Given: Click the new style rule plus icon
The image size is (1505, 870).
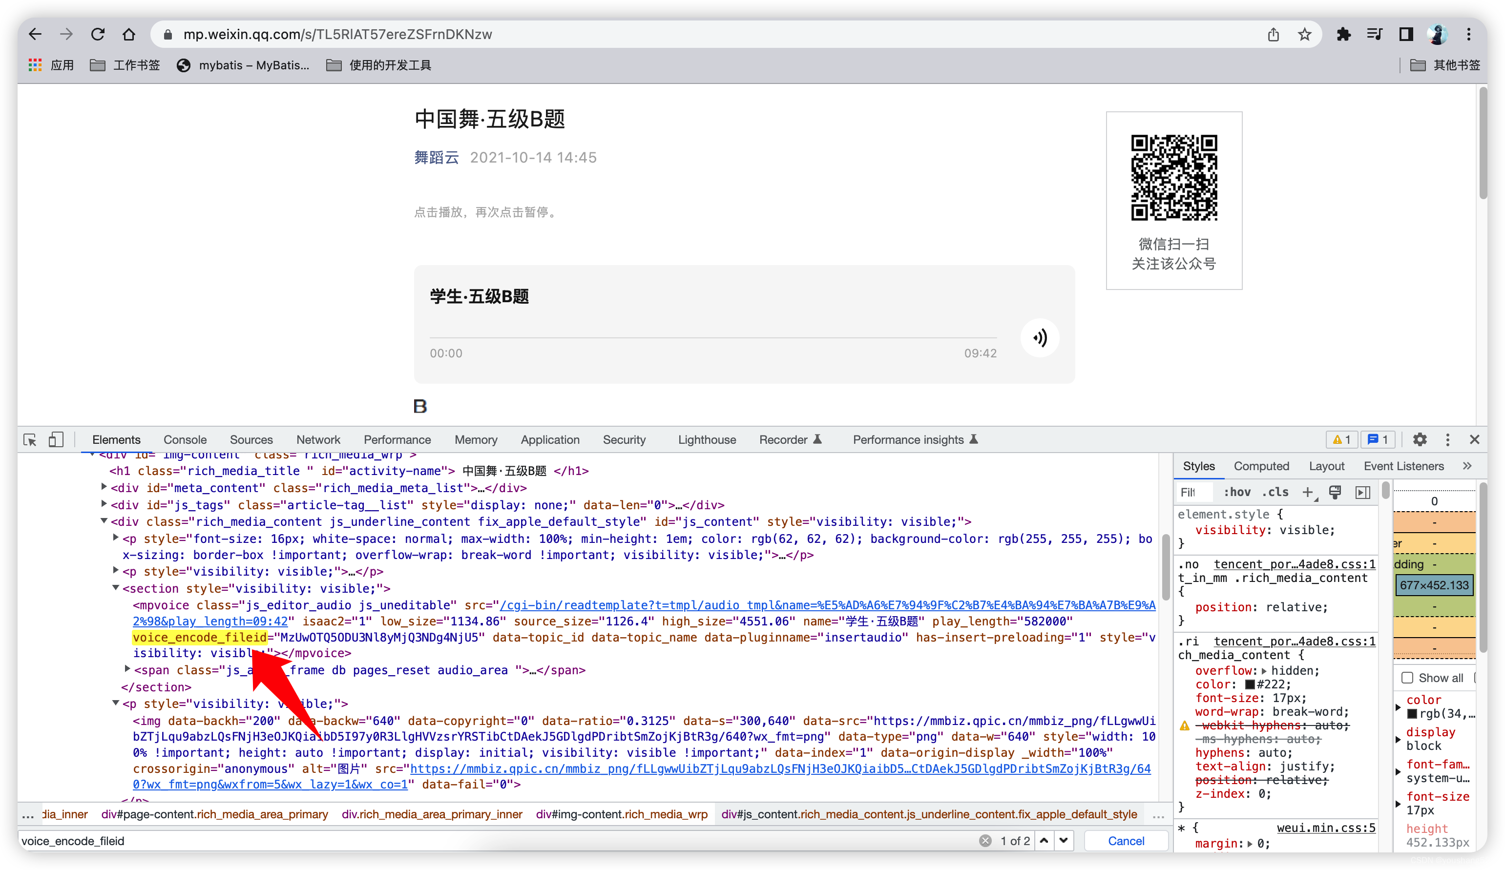Looking at the screenshot, I should (1307, 492).
